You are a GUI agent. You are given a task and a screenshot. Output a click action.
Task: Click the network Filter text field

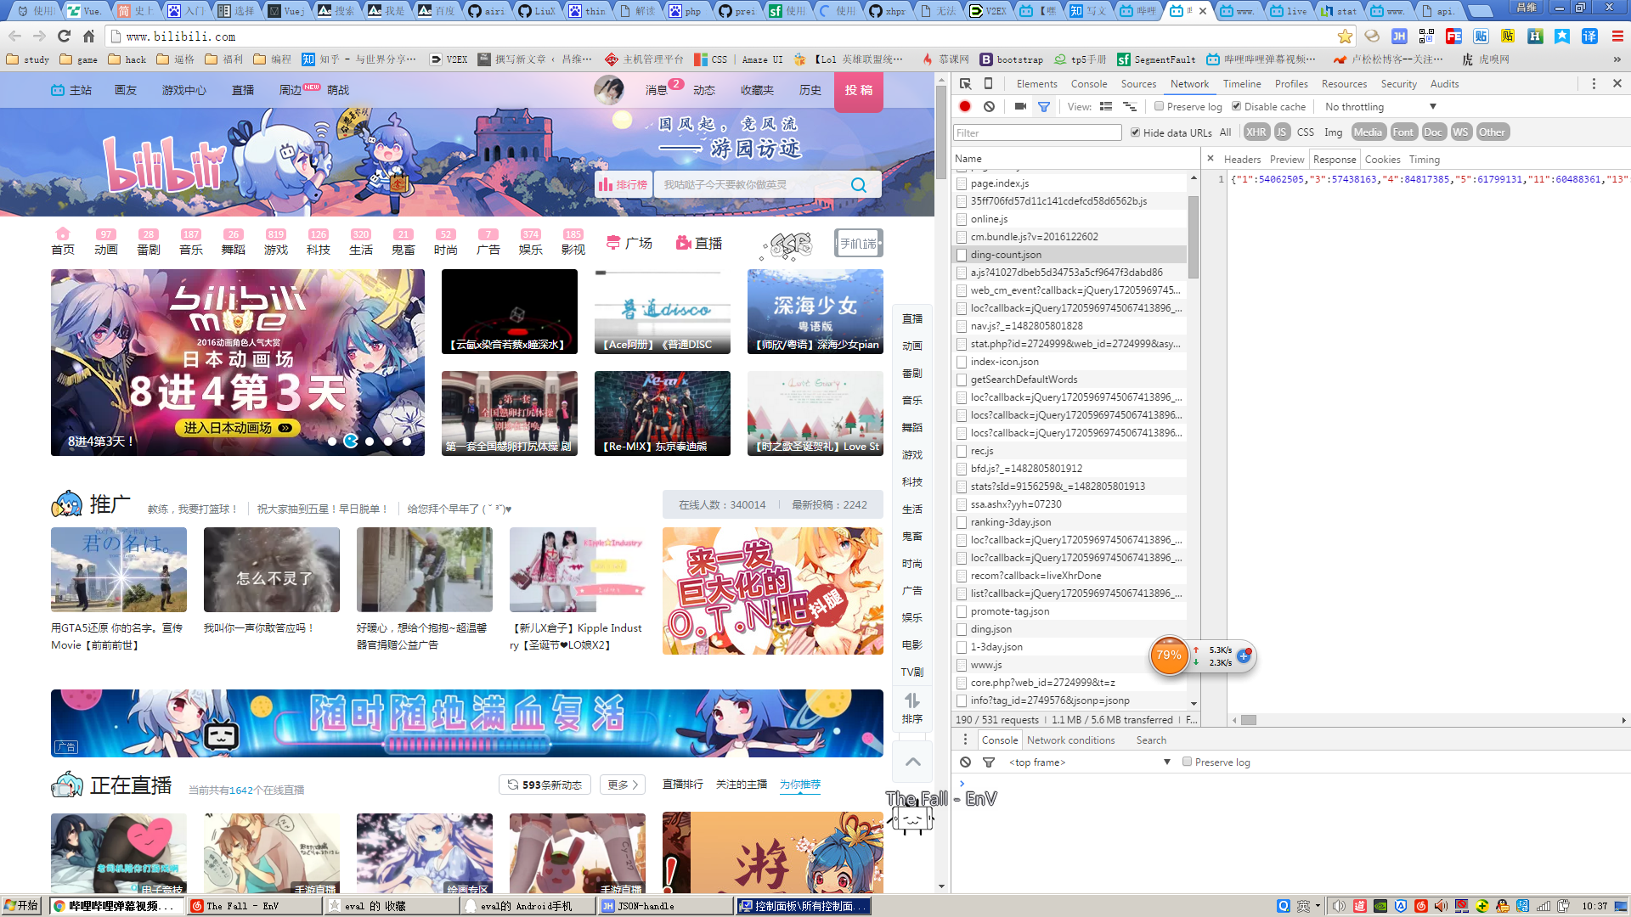[1037, 132]
